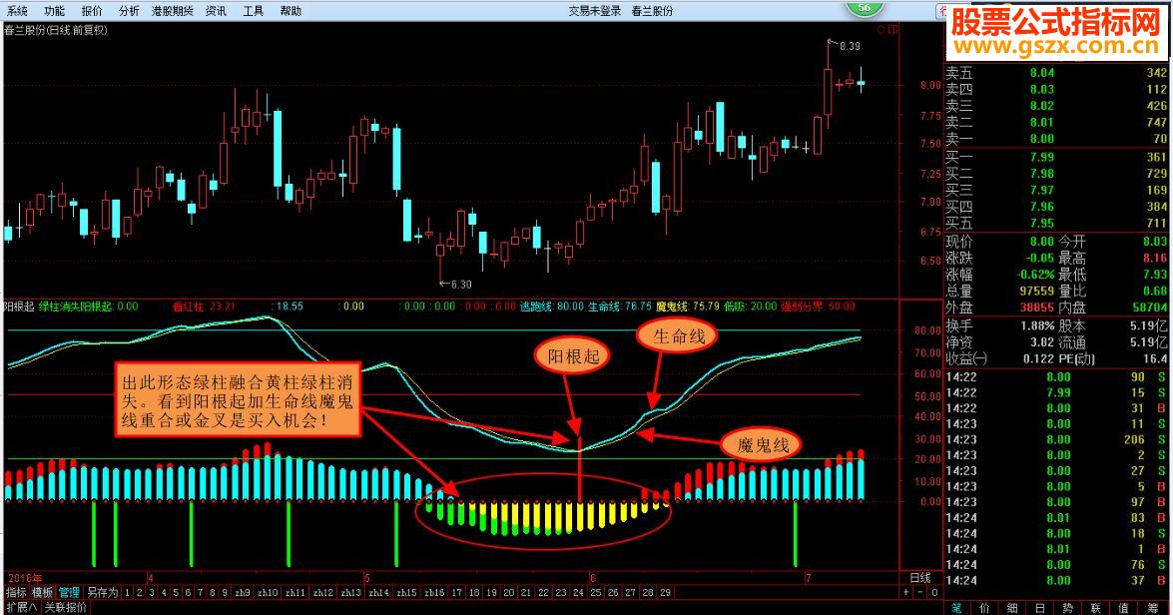Select template slot zh14

point(378,592)
